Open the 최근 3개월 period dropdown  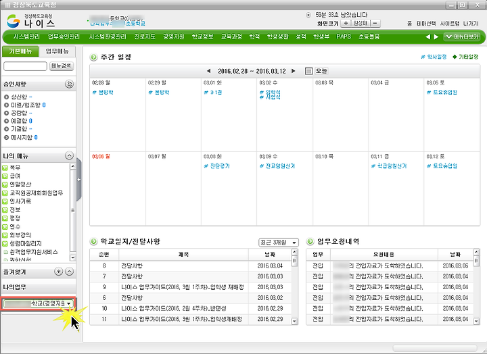click(278, 243)
